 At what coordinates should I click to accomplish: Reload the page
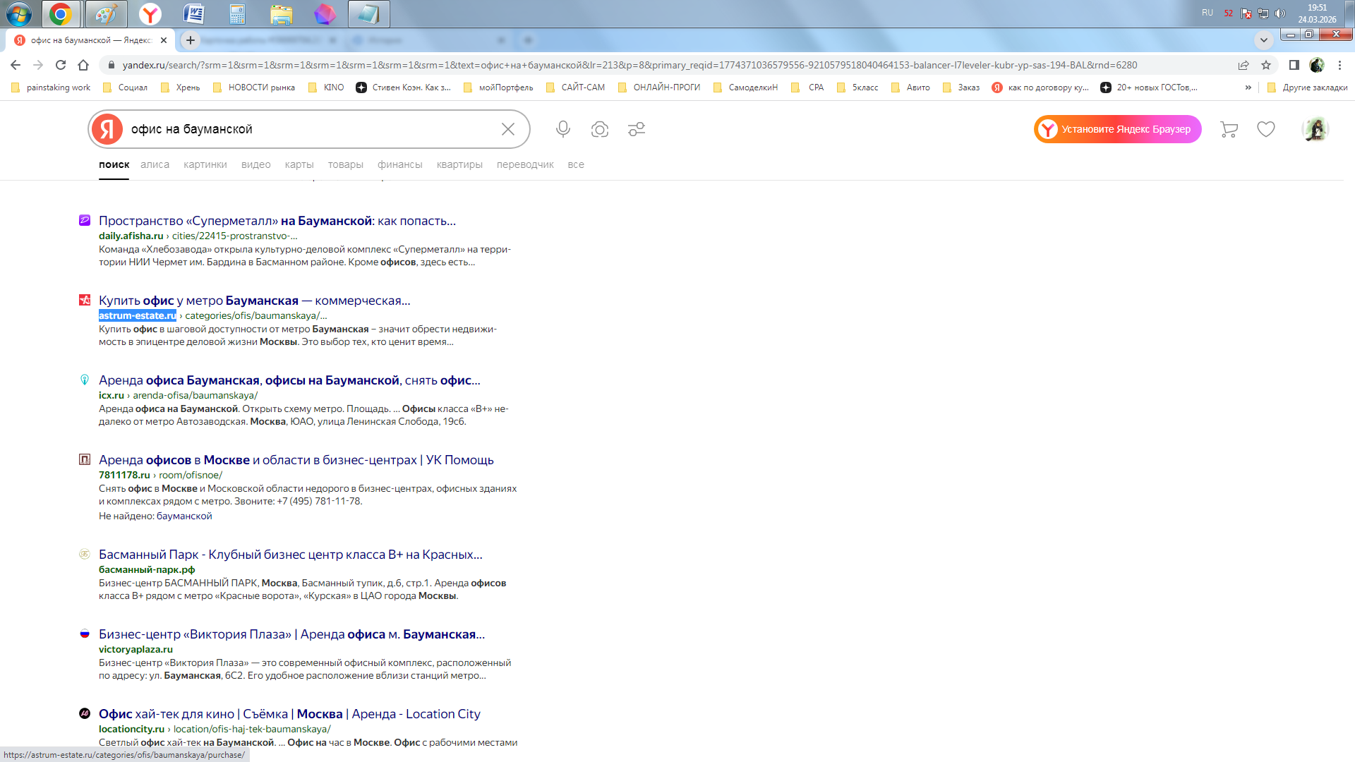tap(61, 65)
